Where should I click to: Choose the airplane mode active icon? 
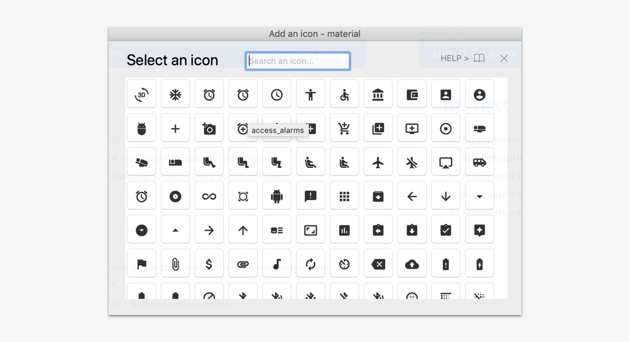click(x=378, y=162)
